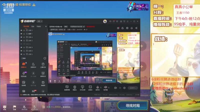The width and height of the screenshot is (200, 112).
Task: Select the 截屏 1 source row
Action: tap(33, 34)
